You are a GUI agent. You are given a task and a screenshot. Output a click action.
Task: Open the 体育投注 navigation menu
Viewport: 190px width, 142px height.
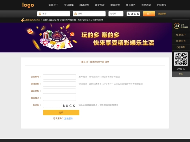click(x=100, y=5)
